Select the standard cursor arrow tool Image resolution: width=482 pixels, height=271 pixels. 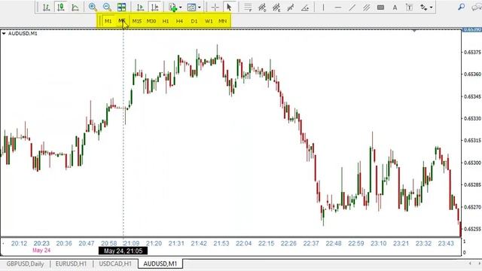tap(229, 7)
